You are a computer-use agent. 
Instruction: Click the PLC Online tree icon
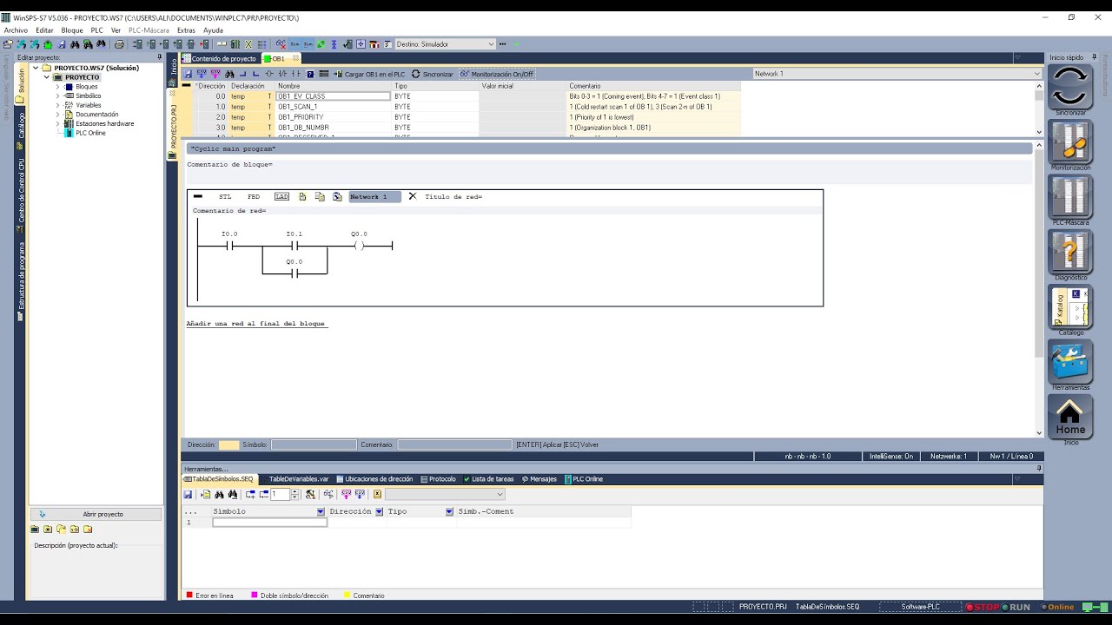(69, 133)
